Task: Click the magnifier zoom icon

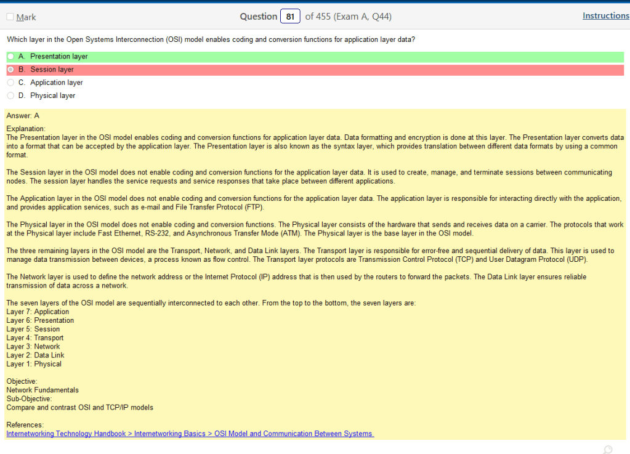Action: click(x=608, y=449)
